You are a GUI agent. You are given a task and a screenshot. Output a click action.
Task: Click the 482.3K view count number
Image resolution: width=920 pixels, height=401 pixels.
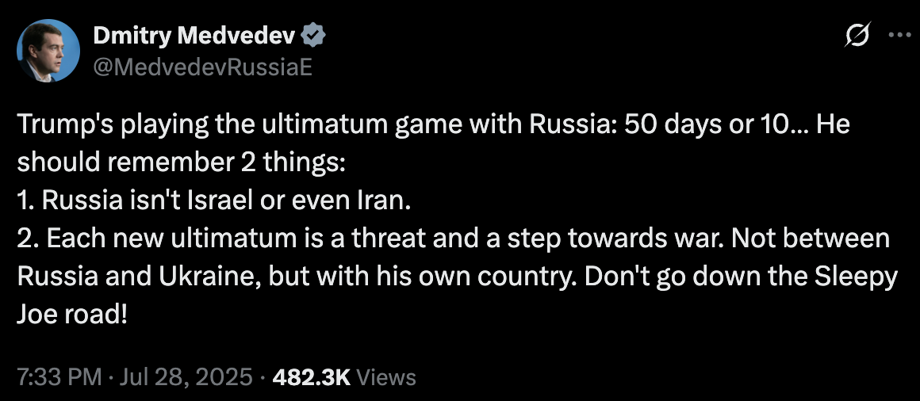312,376
